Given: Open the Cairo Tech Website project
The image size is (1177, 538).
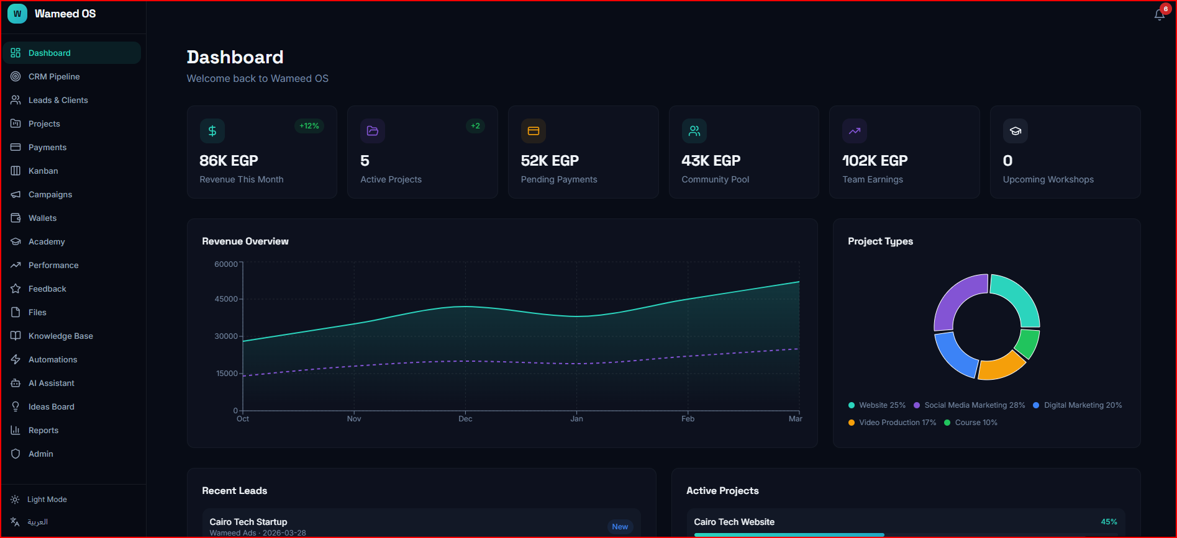Looking at the screenshot, I should (x=906, y=523).
